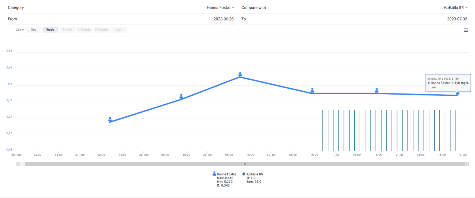Click the Compare with label
Image resolution: width=475 pixels, height=198 pixels.
(253, 8)
